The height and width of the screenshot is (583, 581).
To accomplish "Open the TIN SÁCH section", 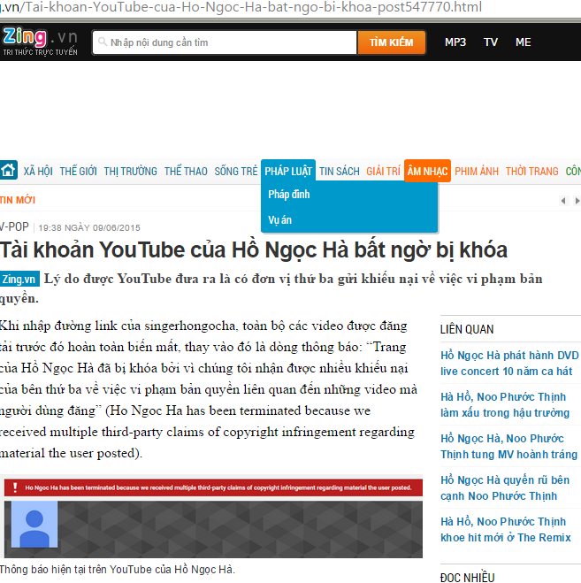I will point(340,171).
